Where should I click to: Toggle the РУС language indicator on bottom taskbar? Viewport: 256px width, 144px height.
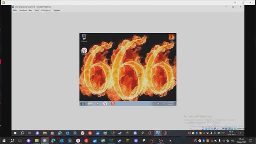(232, 141)
